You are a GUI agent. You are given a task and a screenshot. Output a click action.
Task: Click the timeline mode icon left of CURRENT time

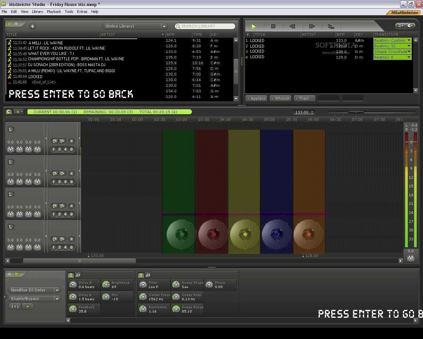point(9,112)
